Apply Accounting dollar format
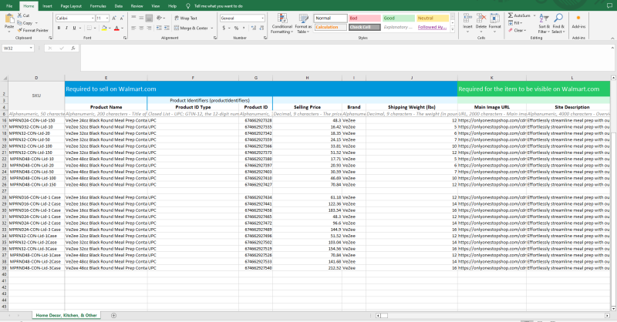617x322 pixels. click(224, 28)
